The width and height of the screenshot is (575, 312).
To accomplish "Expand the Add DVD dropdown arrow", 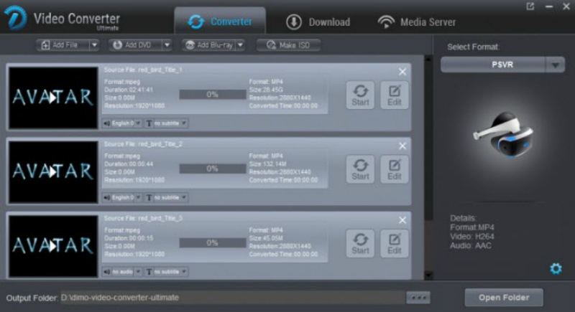I will [x=167, y=45].
